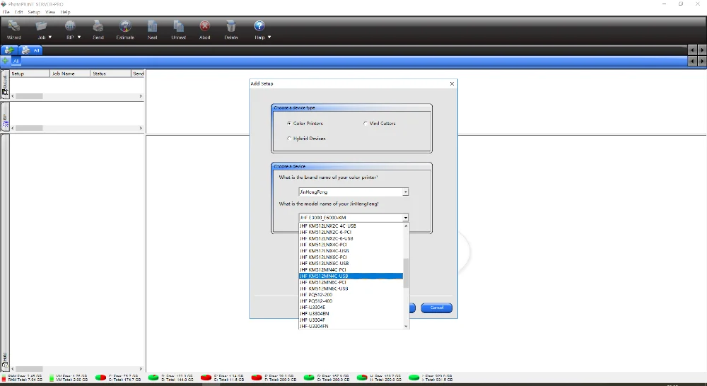
Task: Choose JHF KM512LNX2C-4C-USB from list
Action: 351,226
